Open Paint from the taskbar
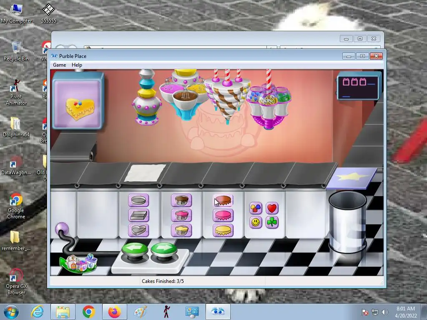Image resolution: width=427 pixels, height=320 pixels. 141,312
